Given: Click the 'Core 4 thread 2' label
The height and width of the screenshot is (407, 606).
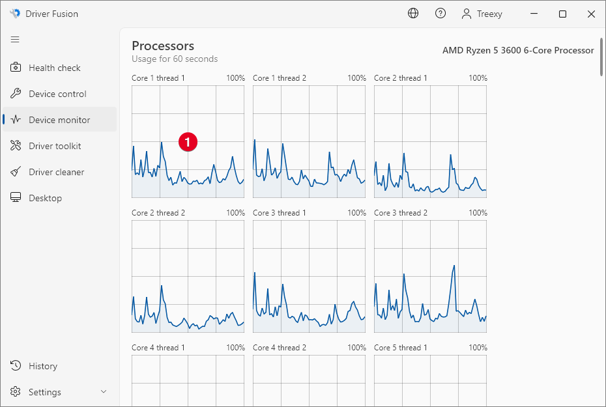Looking at the screenshot, I should (x=280, y=348).
